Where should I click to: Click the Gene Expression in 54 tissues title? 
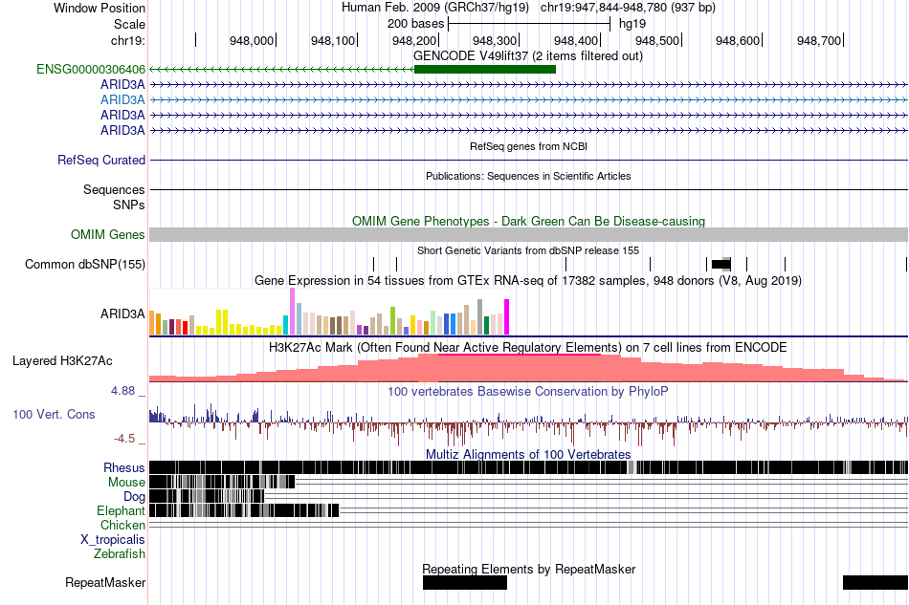click(528, 281)
